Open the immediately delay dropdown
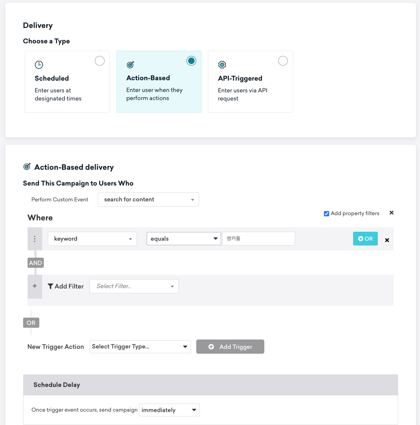Viewport: 420px width, 425px height. [169, 410]
